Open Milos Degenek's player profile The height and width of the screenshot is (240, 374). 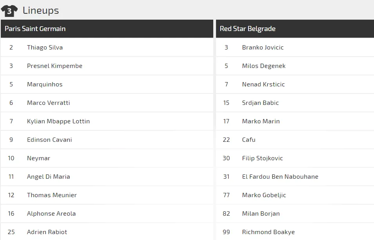click(264, 66)
